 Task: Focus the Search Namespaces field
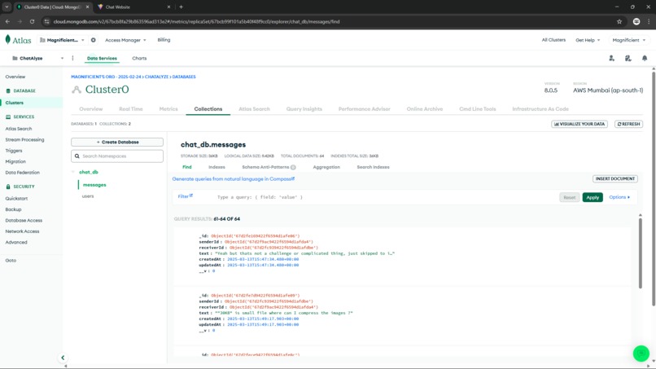[x=117, y=156]
